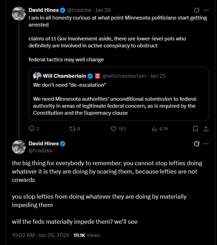
Task: Open the @hradzka handle under second post name
Action: click(x=40, y=151)
